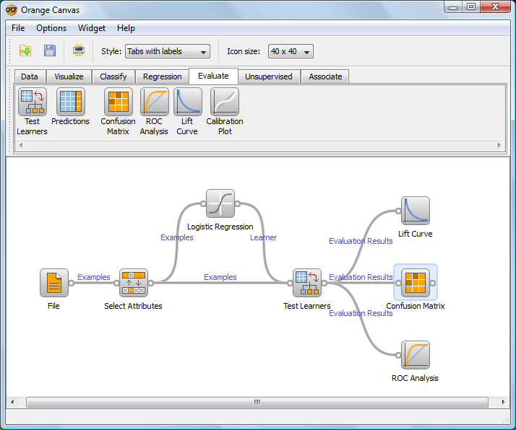Select the Logistic Regression widget on canvas
This screenshot has height=430, width=516.
click(x=220, y=203)
